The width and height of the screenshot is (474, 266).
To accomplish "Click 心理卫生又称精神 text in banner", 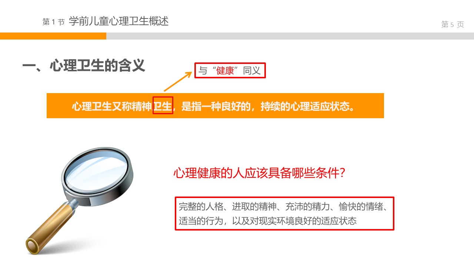I will coord(112,106).
